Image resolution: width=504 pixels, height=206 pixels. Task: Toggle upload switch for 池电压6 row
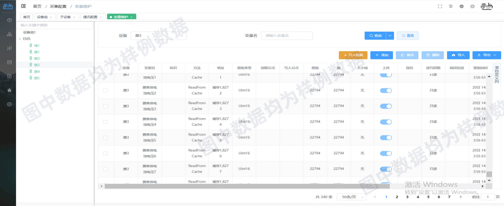386,153
